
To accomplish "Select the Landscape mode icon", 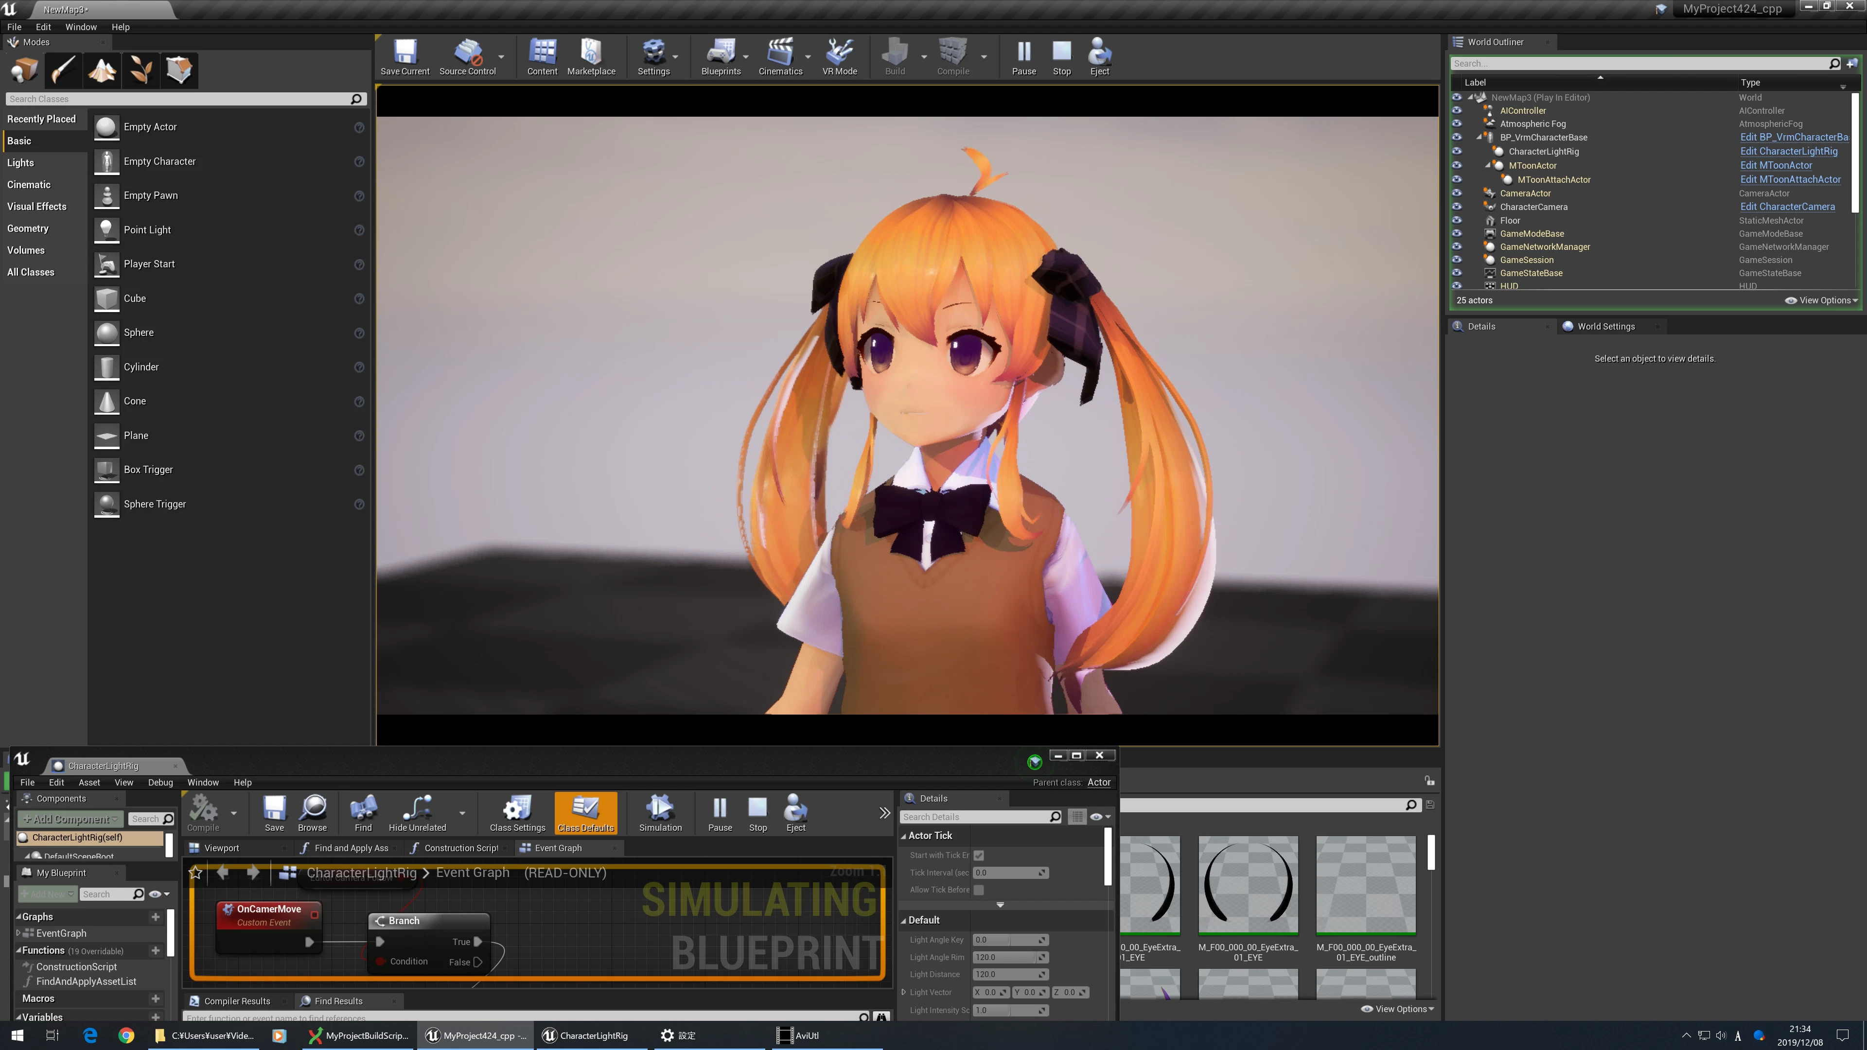I will pyautogui.click(x=102, y=70).
